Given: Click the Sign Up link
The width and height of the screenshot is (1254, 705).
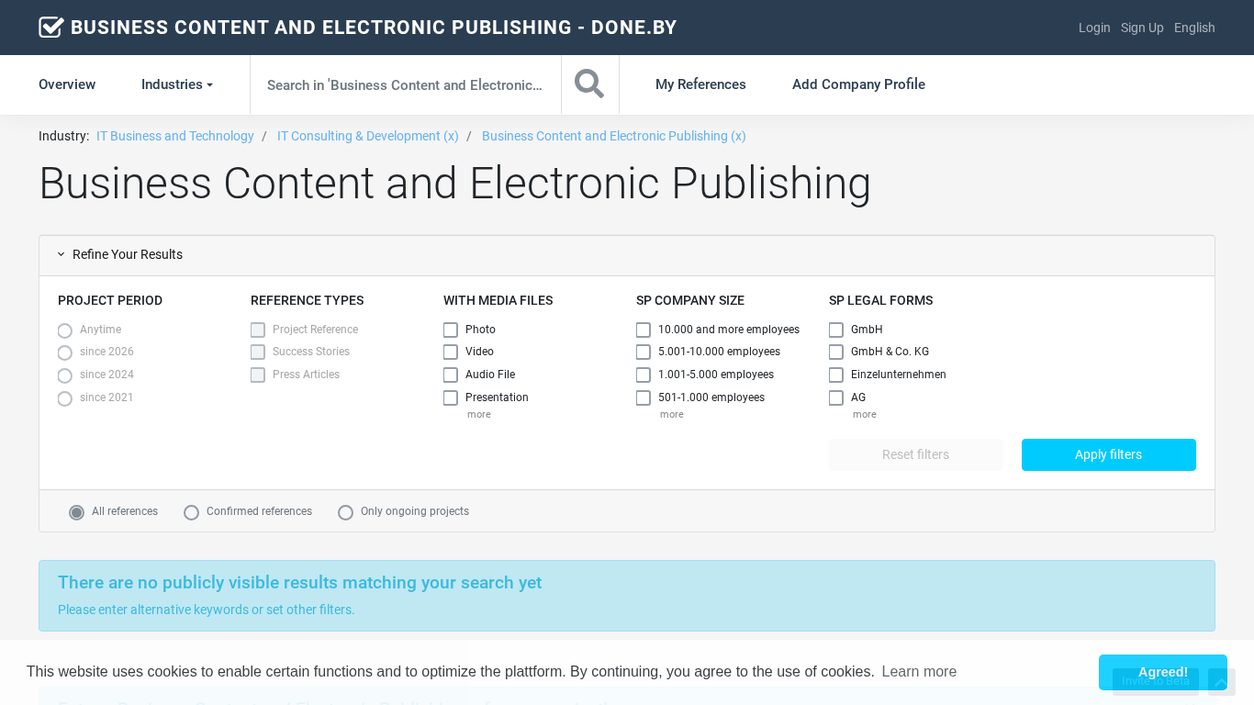Looking at the screenshot, I should (1142, 28).
